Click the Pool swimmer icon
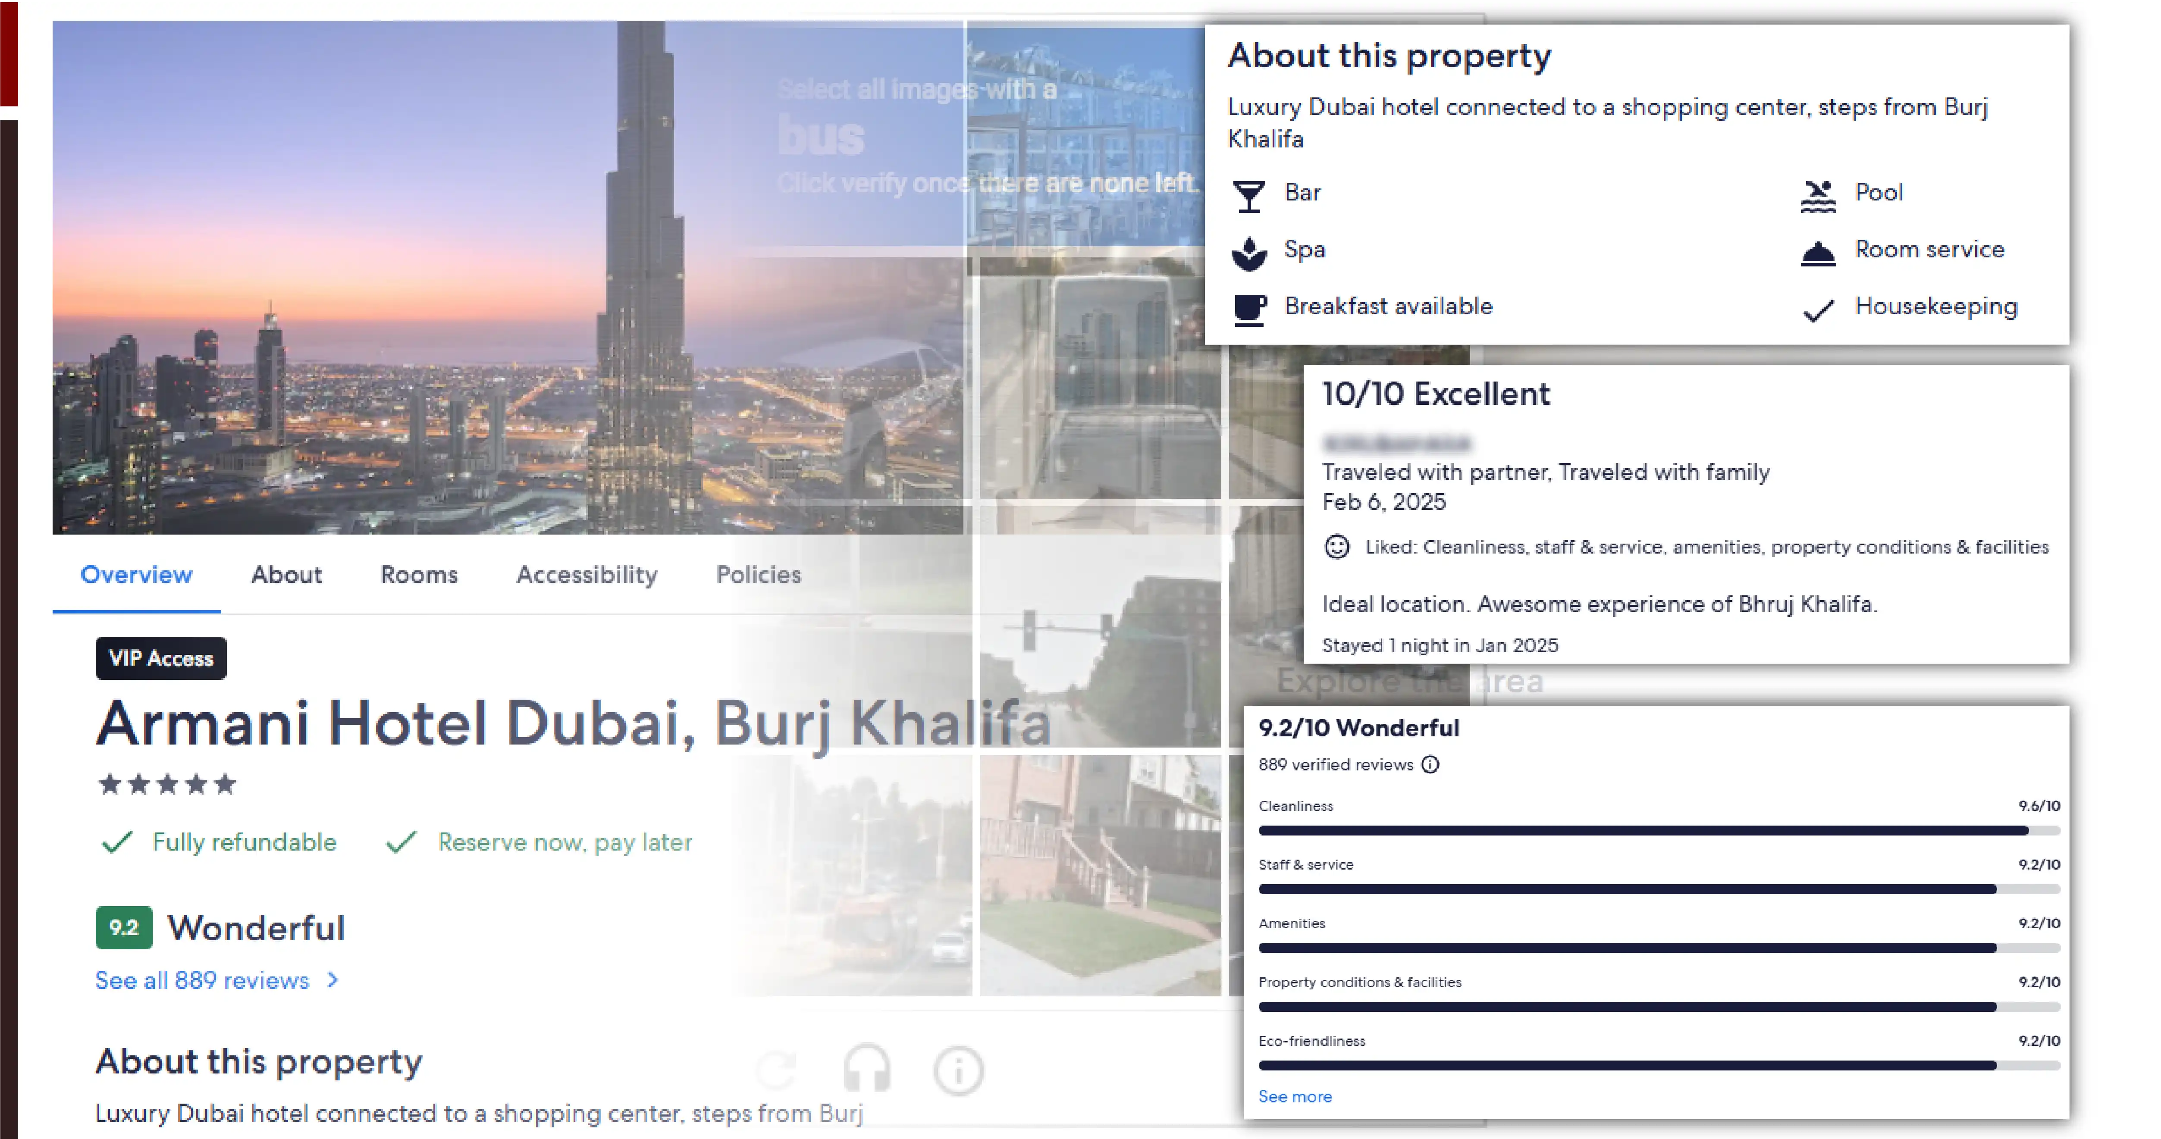Screen dimensions: 2161x1139 [x=1817, y=196]
